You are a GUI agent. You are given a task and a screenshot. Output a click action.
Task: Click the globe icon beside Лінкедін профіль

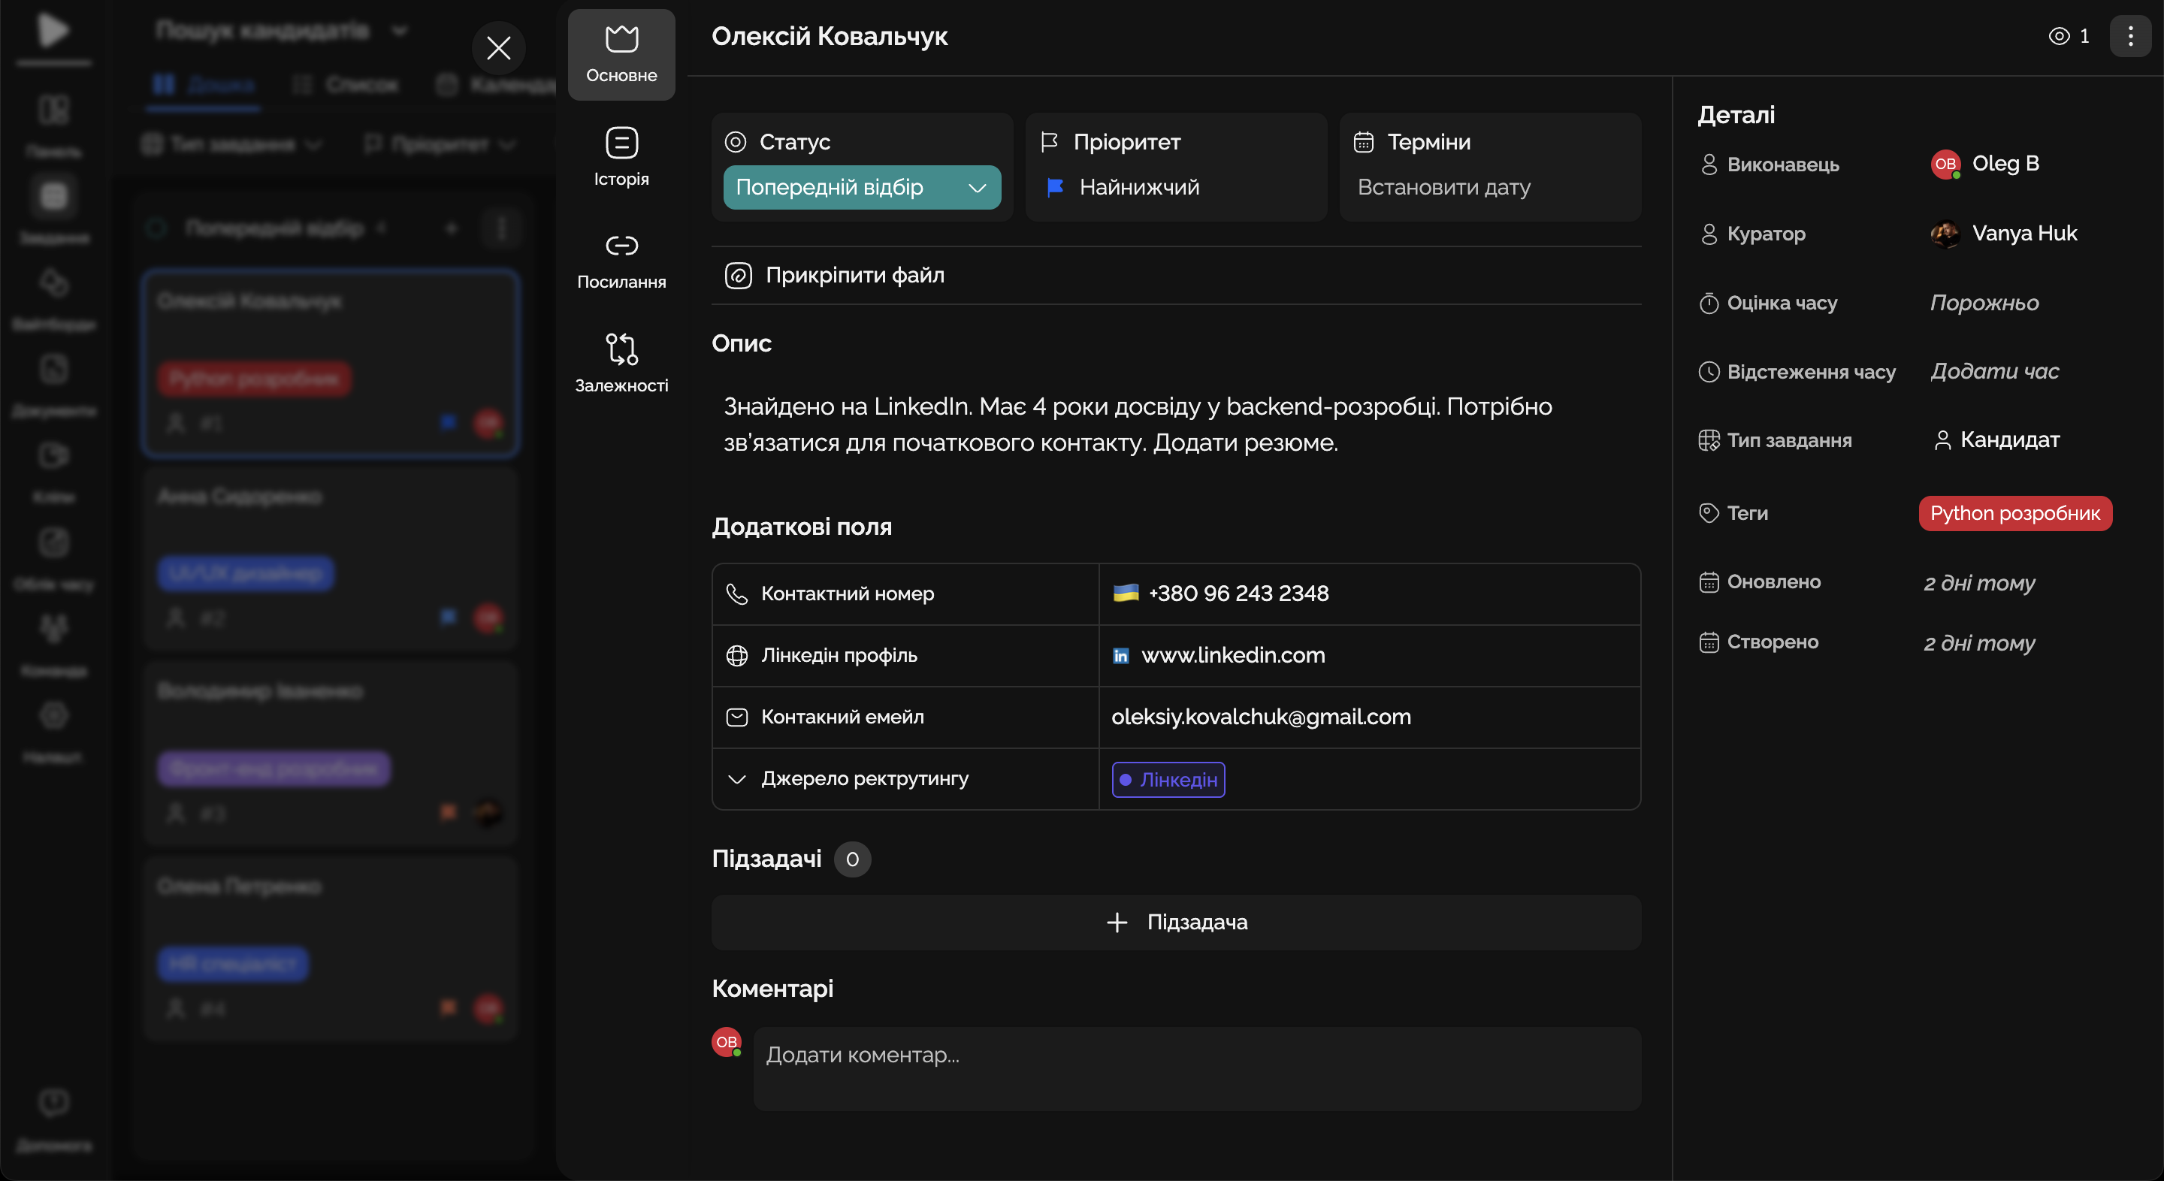(736, 655)
